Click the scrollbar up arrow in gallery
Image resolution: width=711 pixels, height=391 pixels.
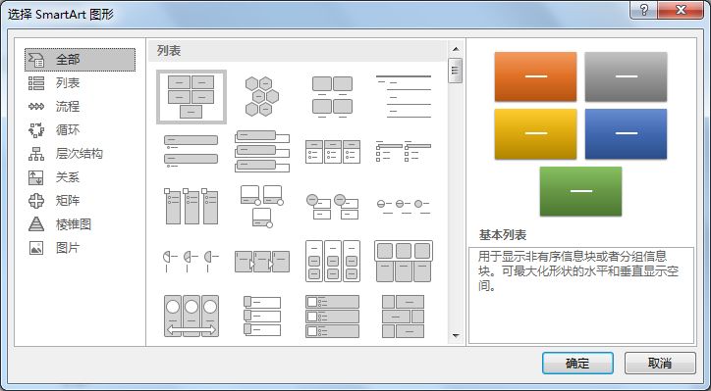tap(456, 49)
